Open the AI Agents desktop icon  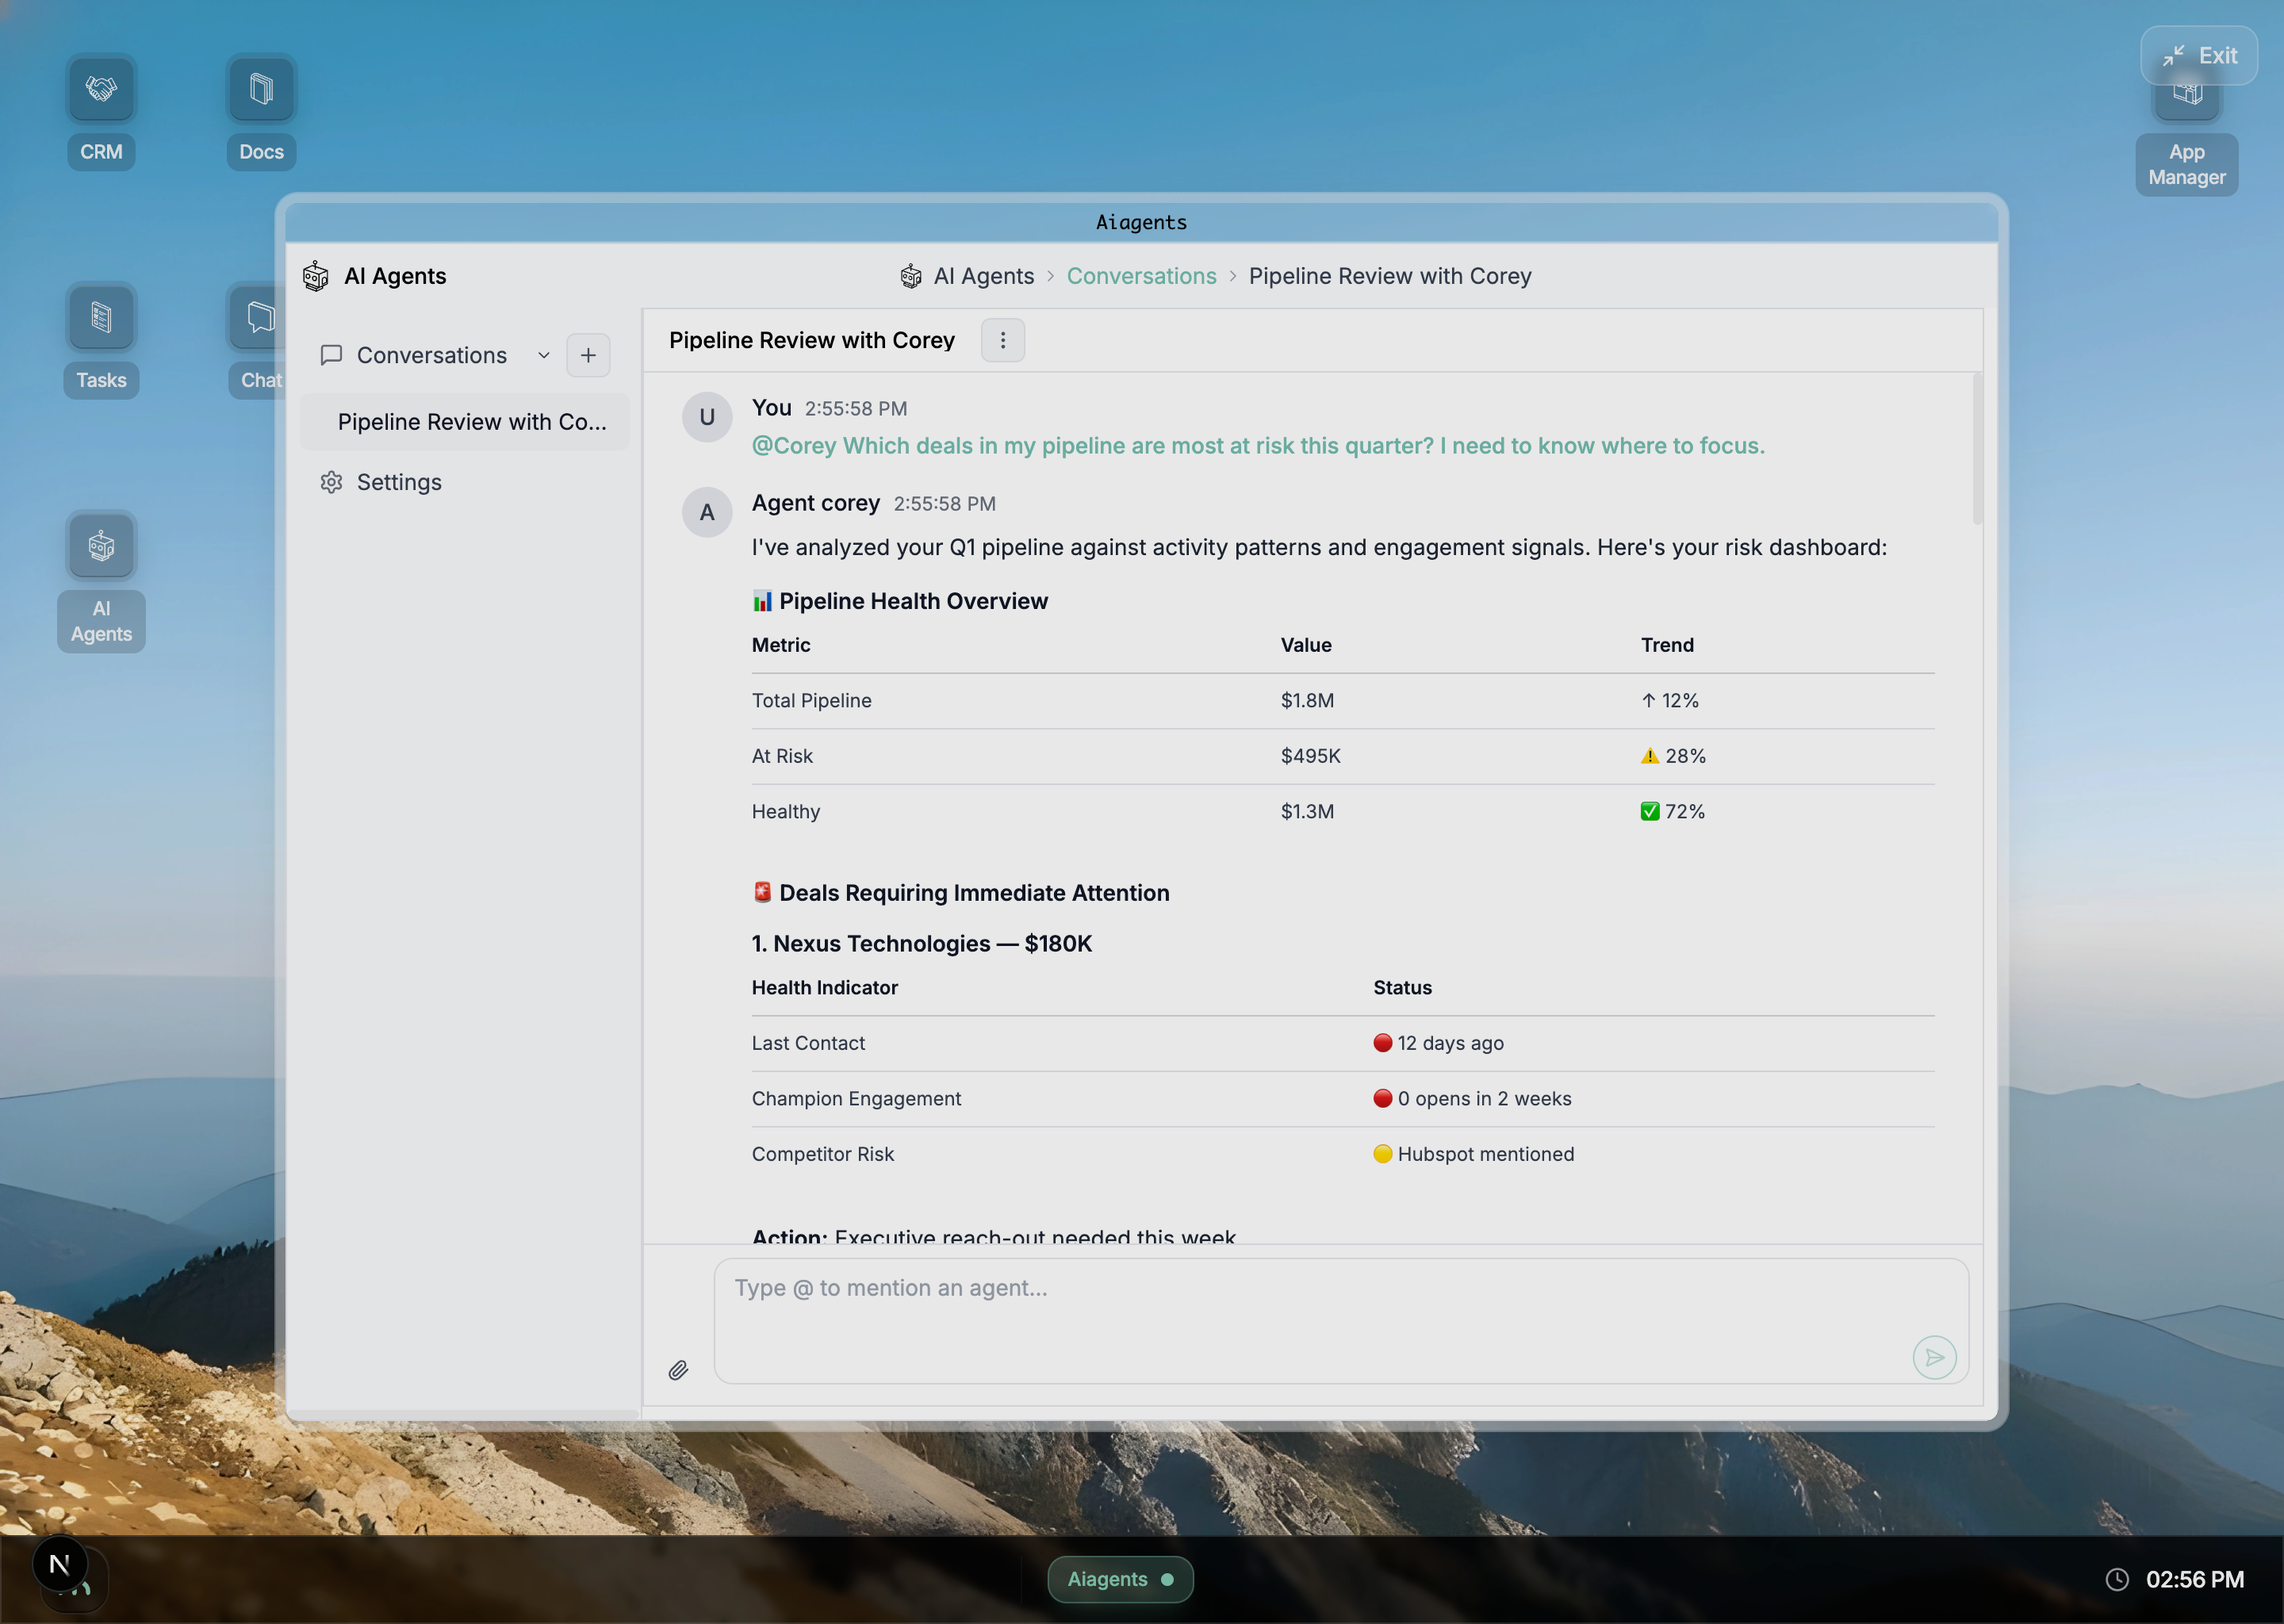click(101, 547)
